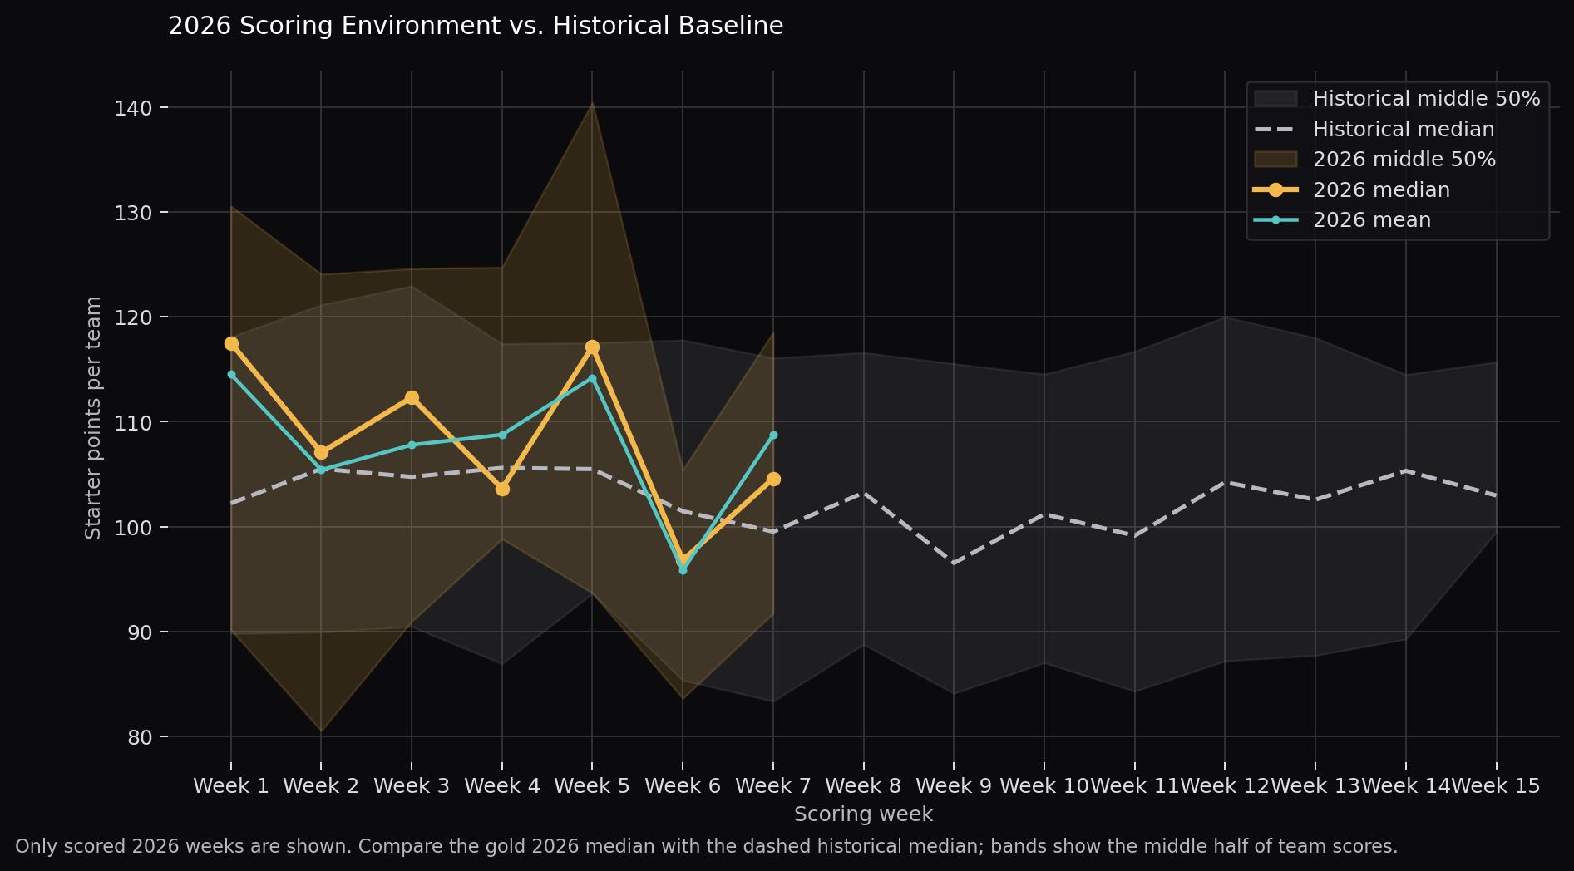Viewport: 1574px width, 871px height.
Task: Click the dashed historical median at Week 12
Action: pos(1225,482)
